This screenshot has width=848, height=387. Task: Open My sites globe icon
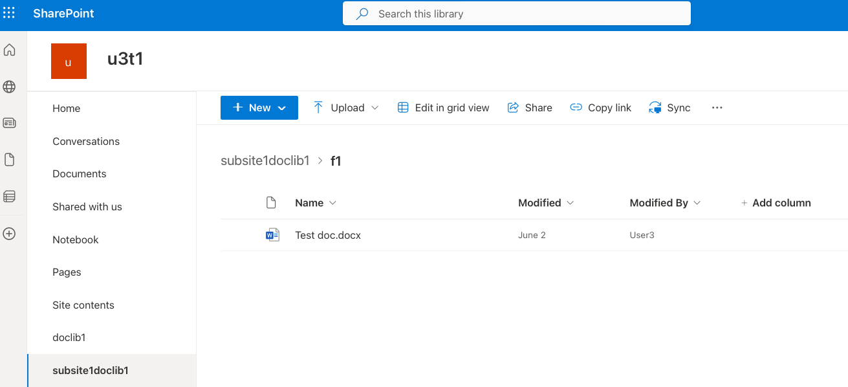9,87
